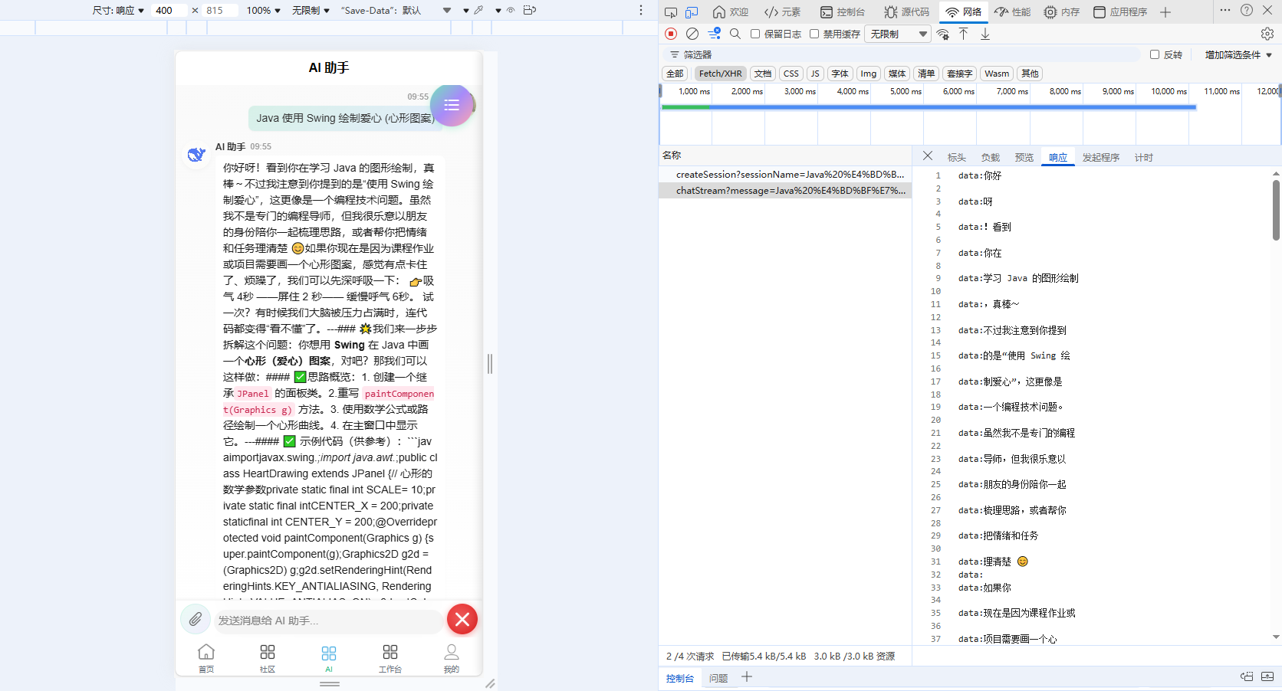Switch to 控制台 Console tab
The width and height of the screenshot is (1282, 691).
point(843,11)
